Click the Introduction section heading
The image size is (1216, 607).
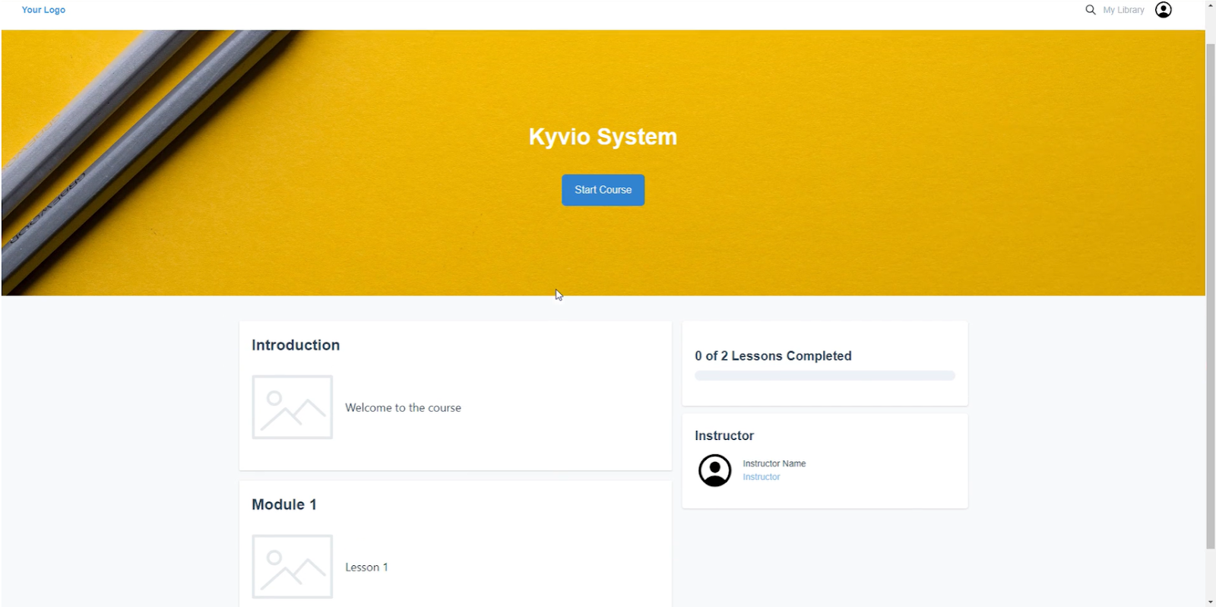(x=296, y=345)
